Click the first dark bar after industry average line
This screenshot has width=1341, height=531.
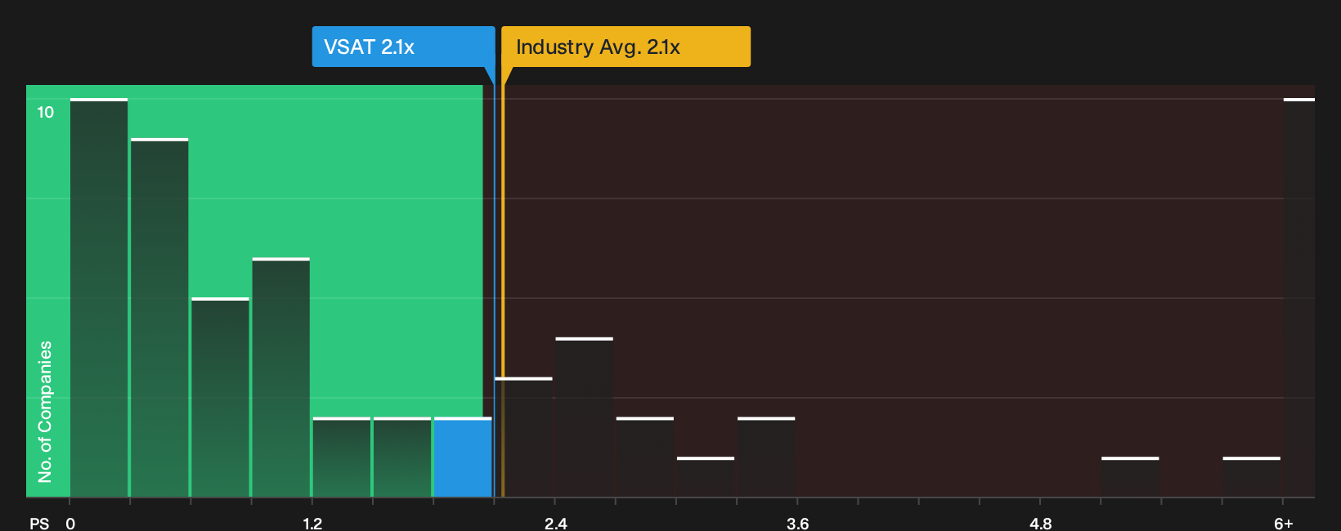(523, 438)
